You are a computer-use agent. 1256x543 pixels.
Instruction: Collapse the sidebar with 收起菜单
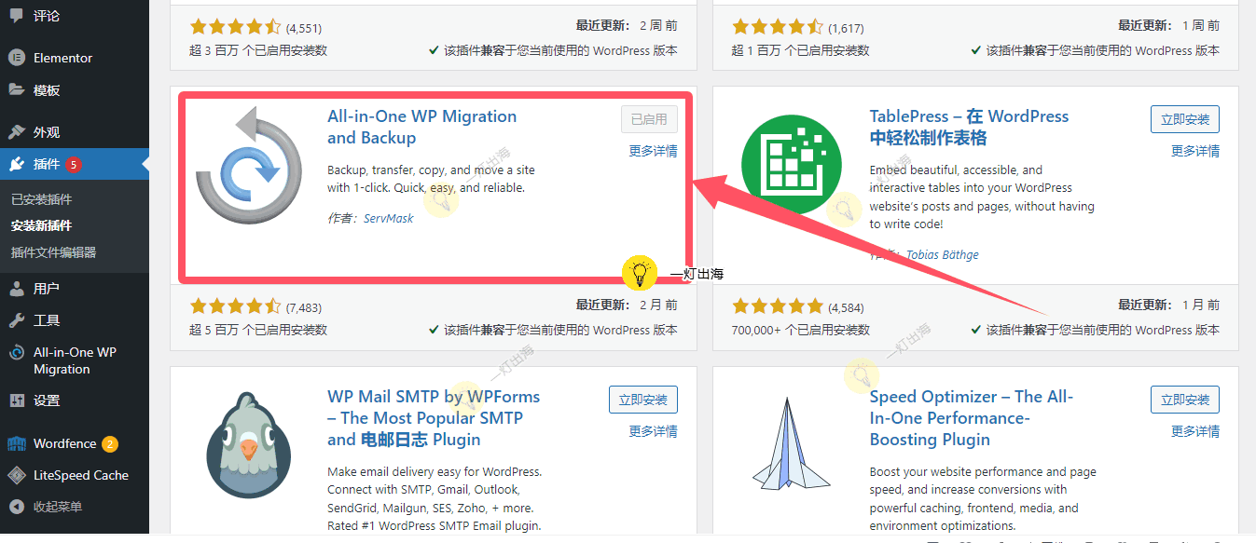[x=57, y=507]
